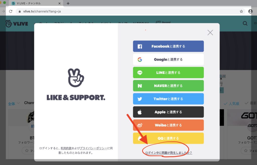Viewport: 257px width, 165px height.
Task: Connect with Google button
Action: point(168,60)
